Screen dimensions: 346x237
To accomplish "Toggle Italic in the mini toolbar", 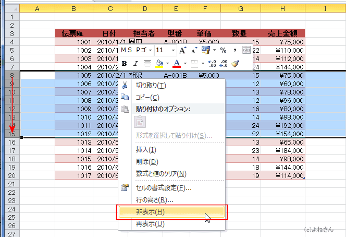I will pyautogui.click(x=135, y=64).
